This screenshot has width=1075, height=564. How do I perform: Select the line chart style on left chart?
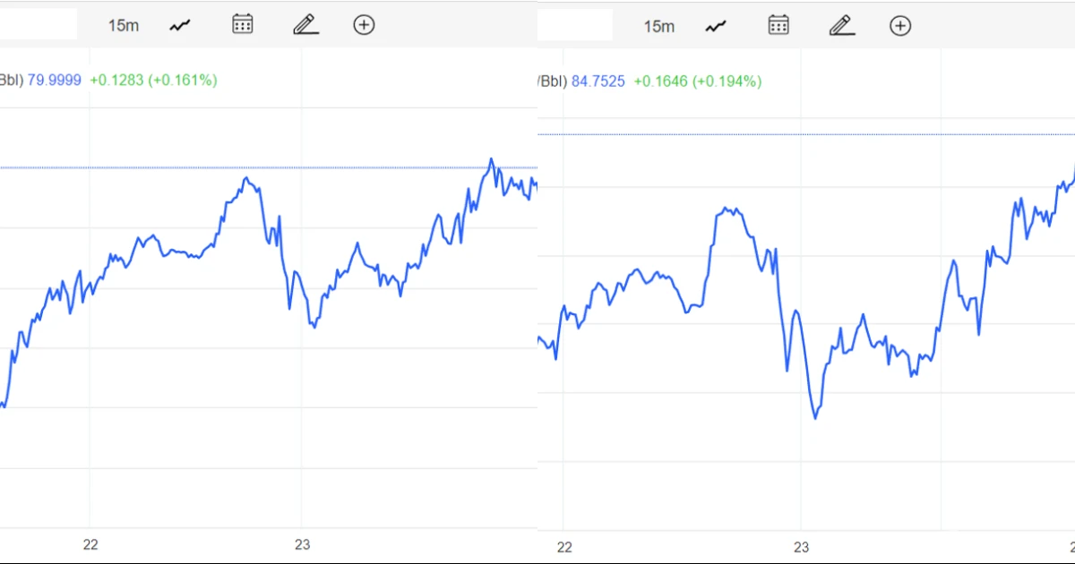(179, 25)
